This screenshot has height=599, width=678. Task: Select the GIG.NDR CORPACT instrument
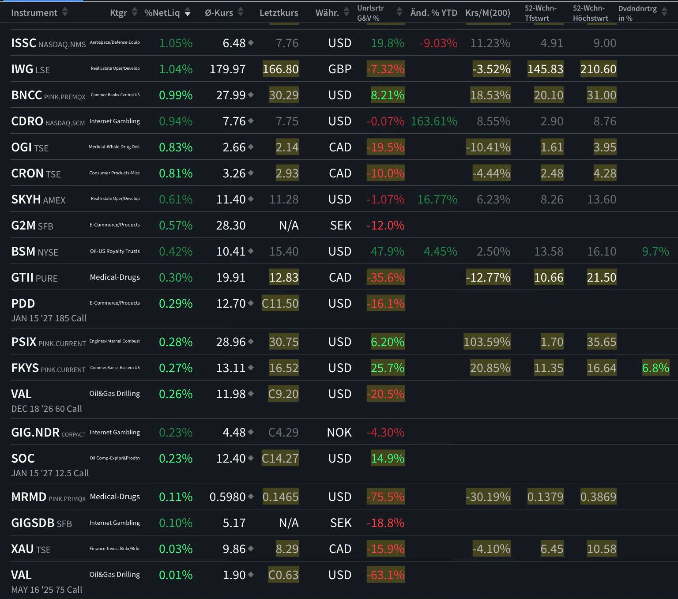click(x=48, y=433)
